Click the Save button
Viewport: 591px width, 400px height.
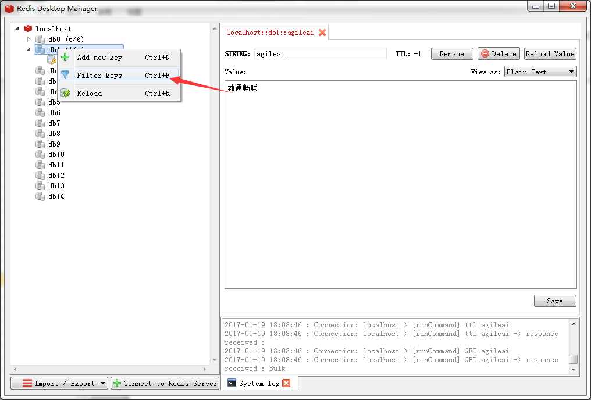tap(555, 301)
